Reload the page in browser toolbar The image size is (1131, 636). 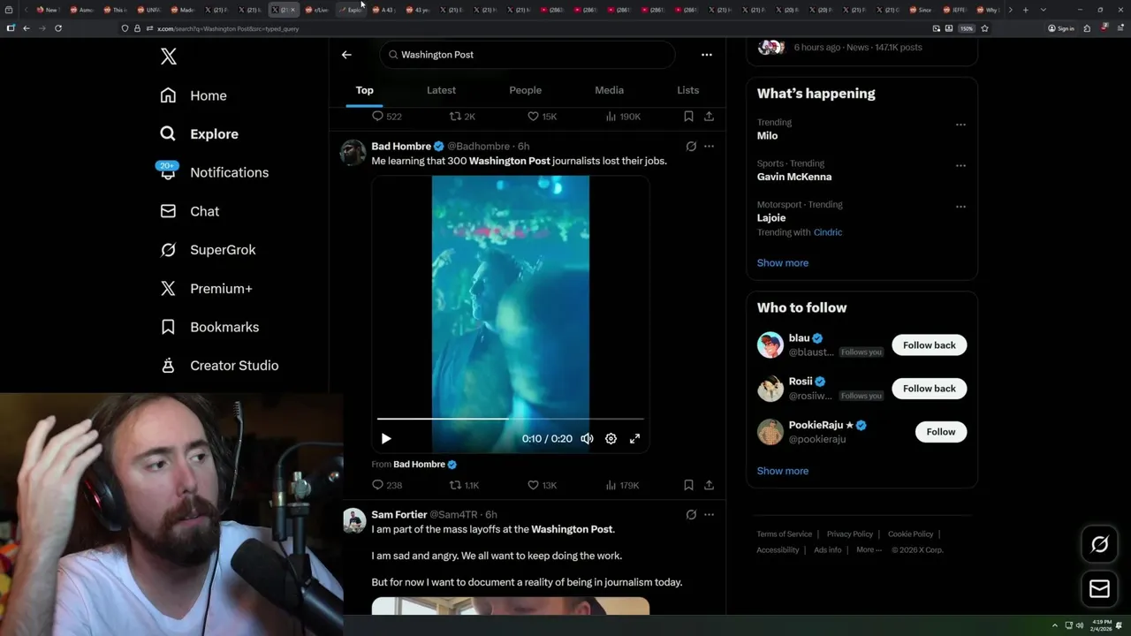pyautogui.click(x=58, y=28)
